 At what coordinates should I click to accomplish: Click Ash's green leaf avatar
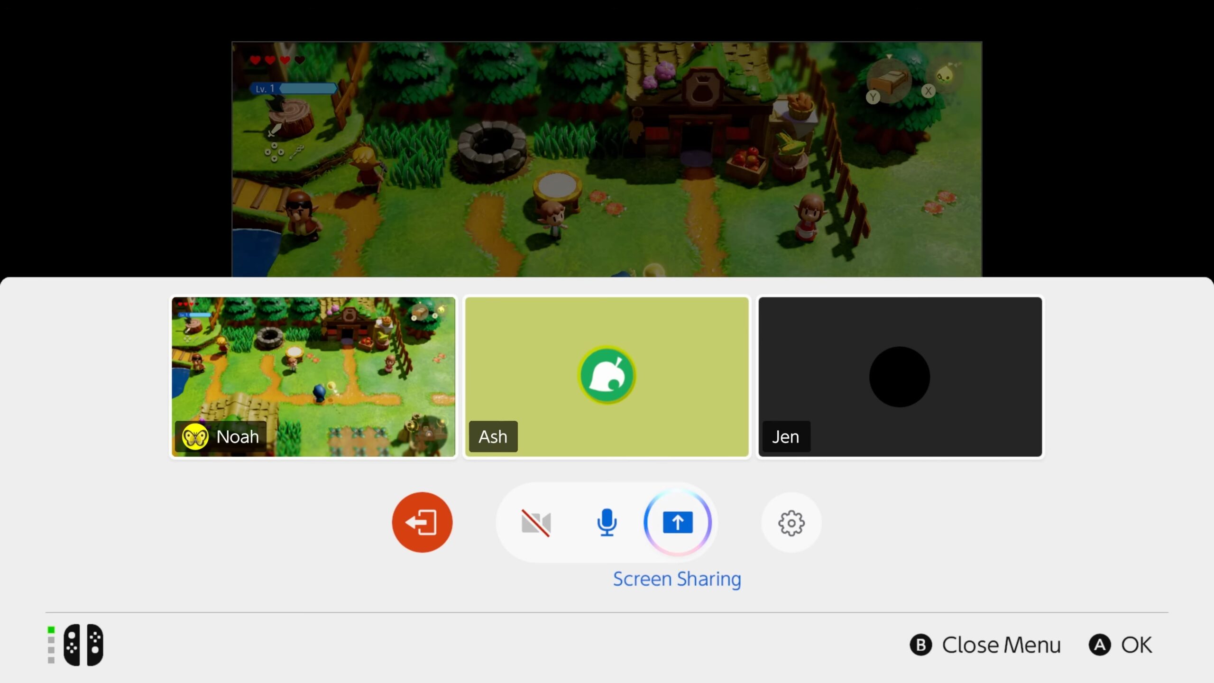coord(607,375)
